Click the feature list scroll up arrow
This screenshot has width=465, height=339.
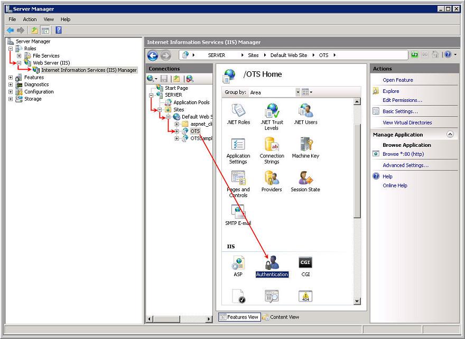coord(357,101)
